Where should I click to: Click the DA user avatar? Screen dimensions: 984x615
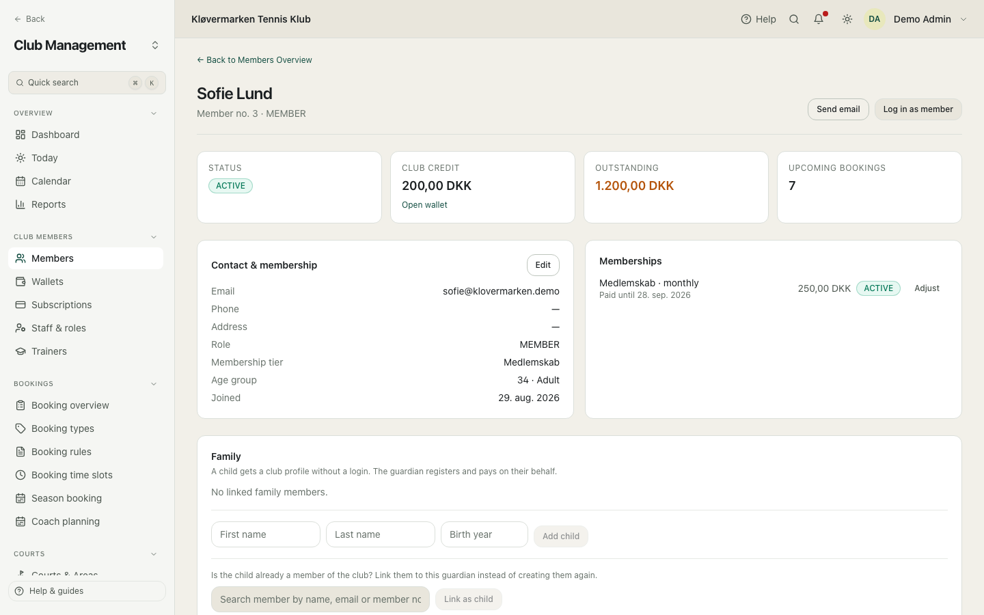click(875, 19)
